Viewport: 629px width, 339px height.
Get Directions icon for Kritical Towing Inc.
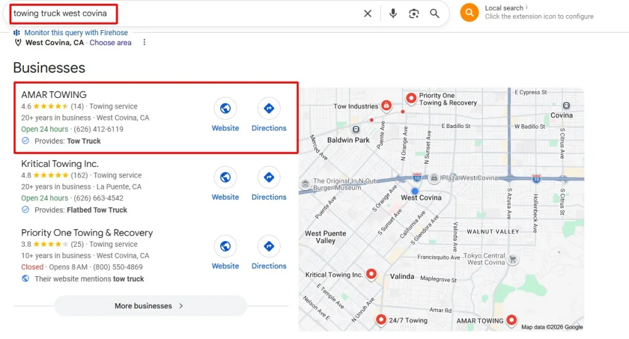coord(269,177)
